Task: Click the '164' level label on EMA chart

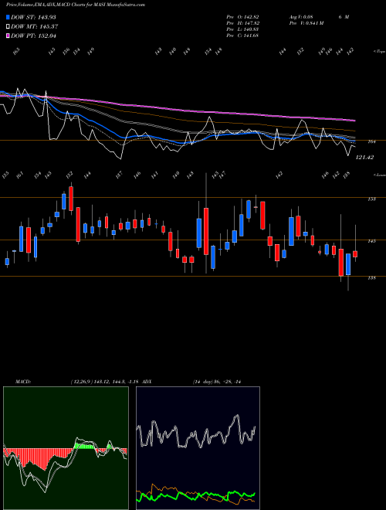Action: pyautogui.click(x=372, y=142)
